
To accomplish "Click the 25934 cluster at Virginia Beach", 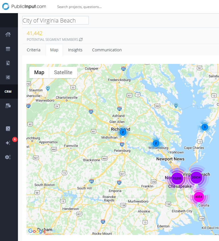I will [x=196, y=177].
